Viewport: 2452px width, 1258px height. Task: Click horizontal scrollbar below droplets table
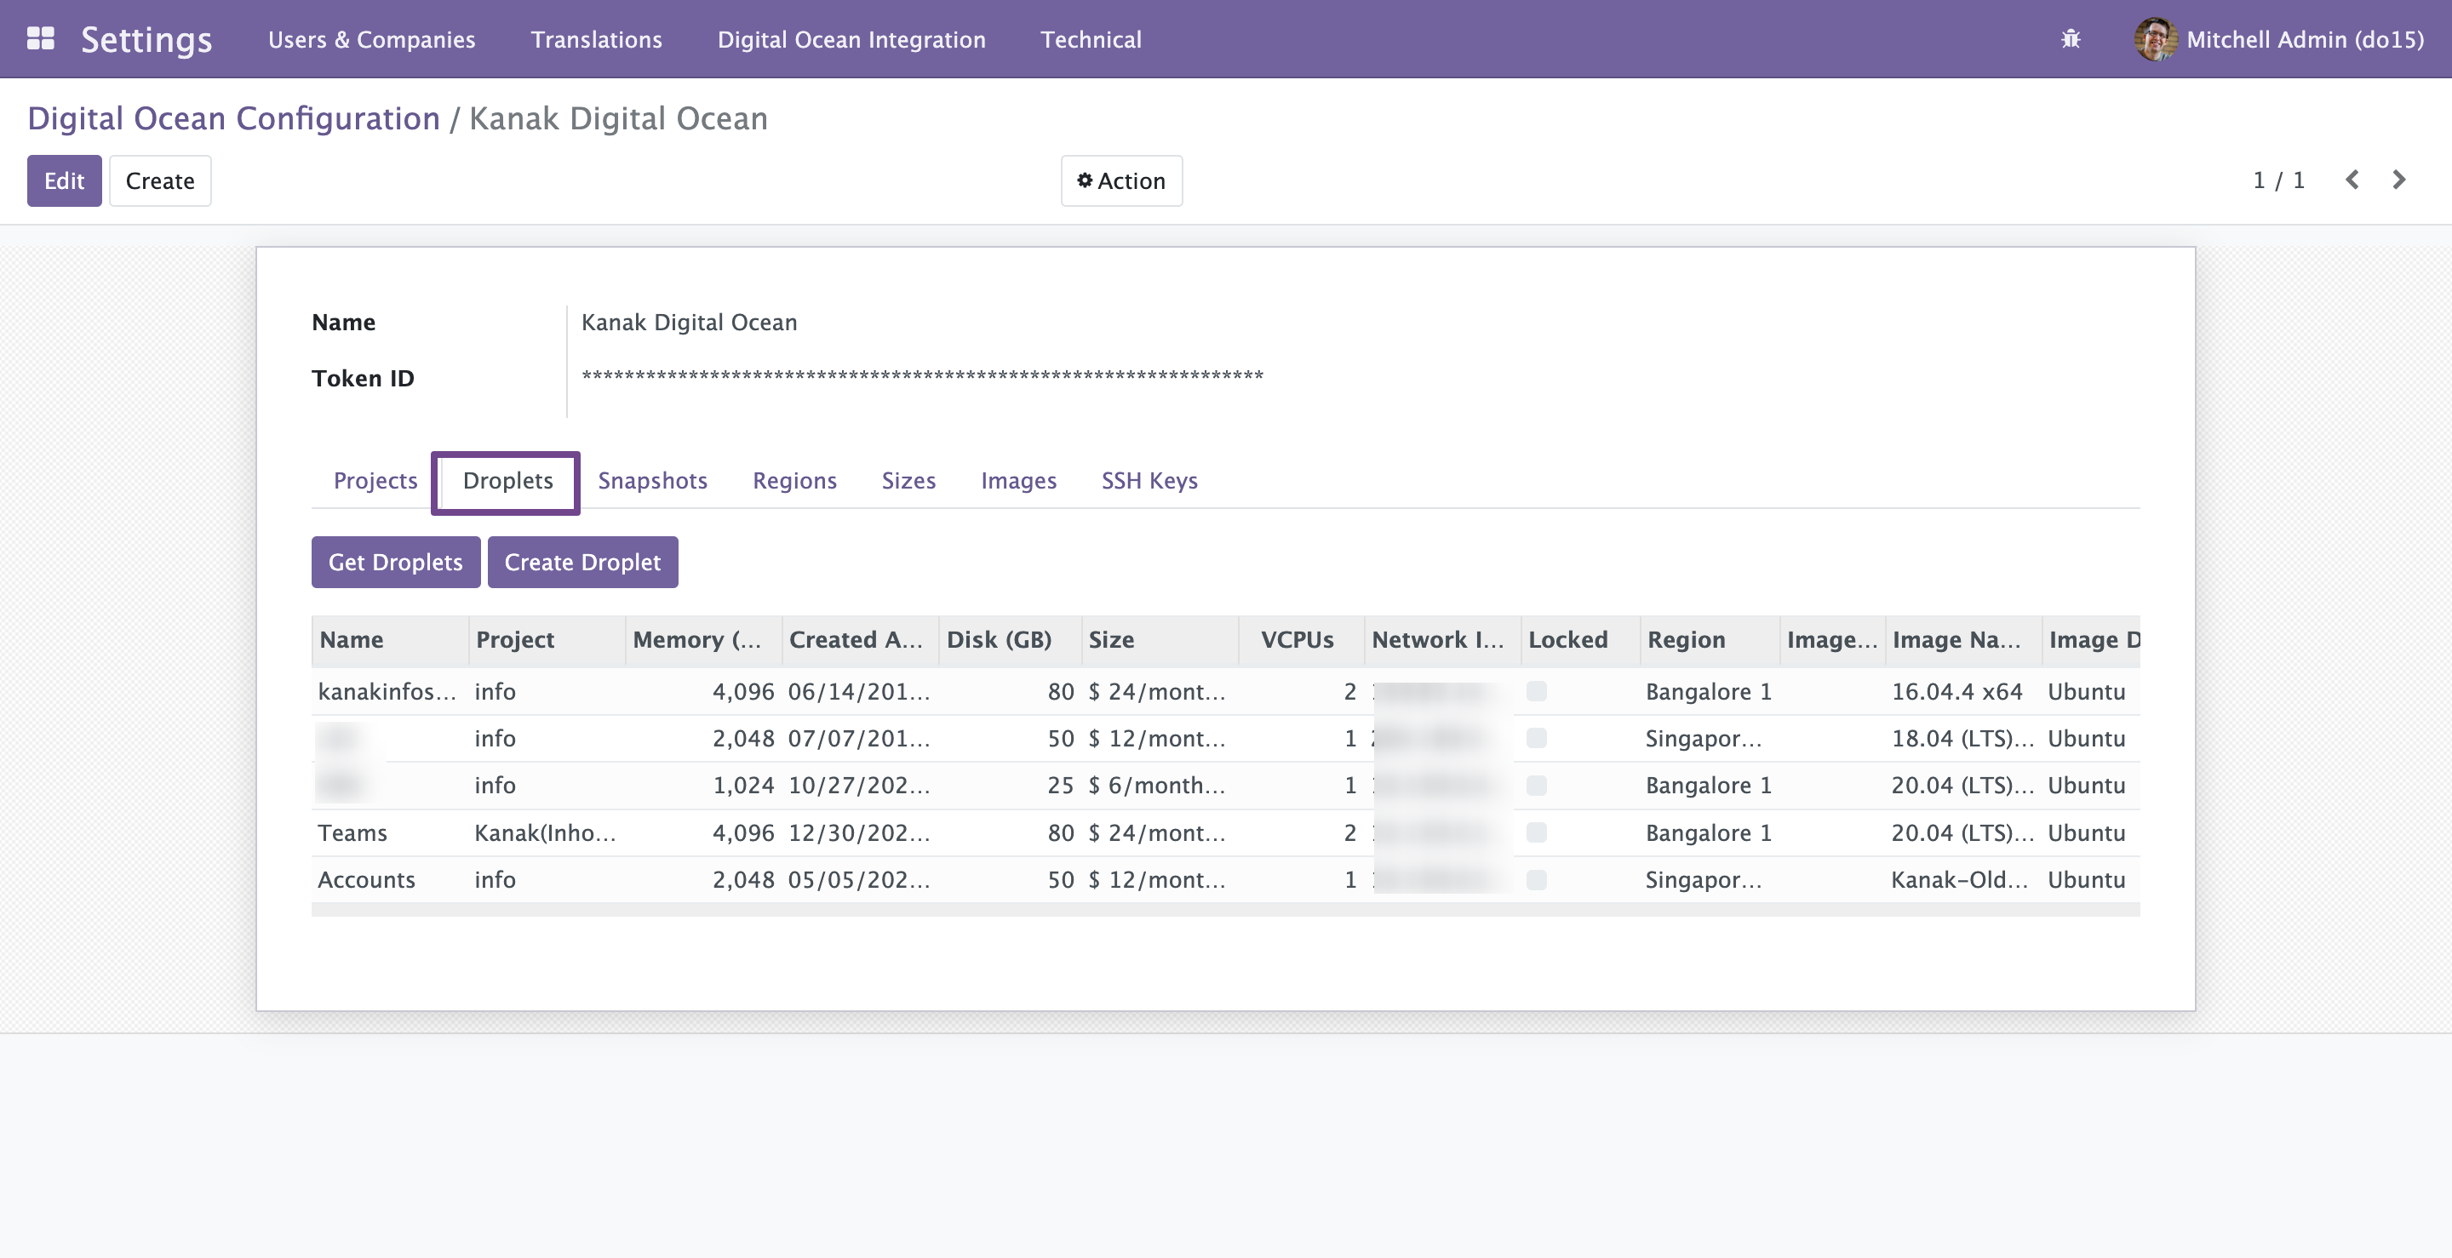coord(1225,910)
